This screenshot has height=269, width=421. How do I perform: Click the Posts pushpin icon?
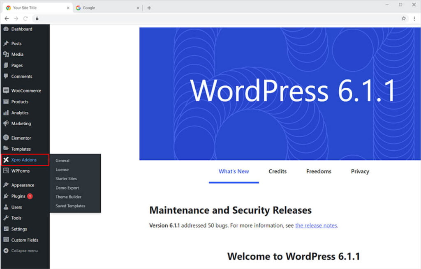point(6,44)
